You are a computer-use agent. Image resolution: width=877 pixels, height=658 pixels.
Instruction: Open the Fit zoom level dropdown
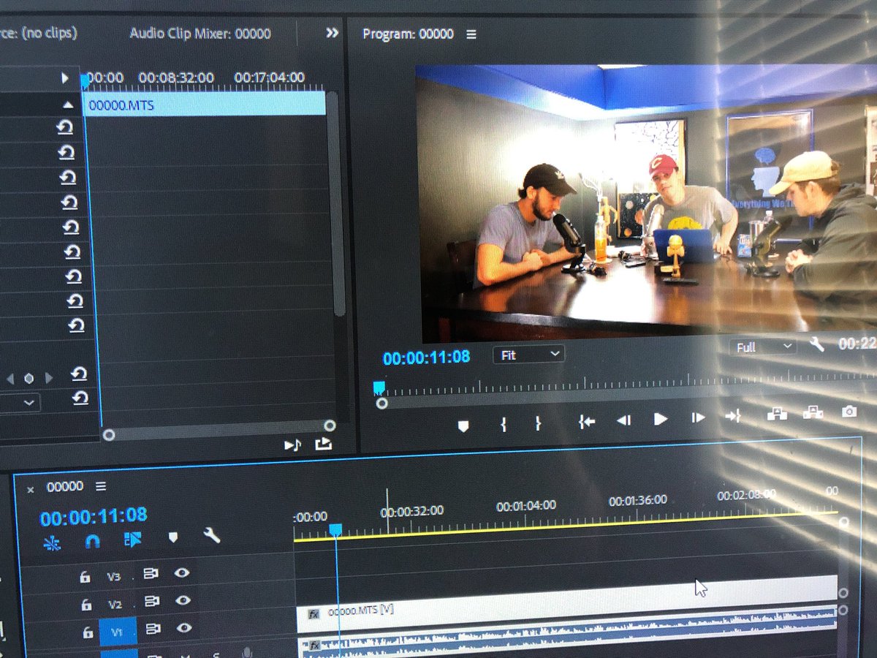(x=529, y=355)
